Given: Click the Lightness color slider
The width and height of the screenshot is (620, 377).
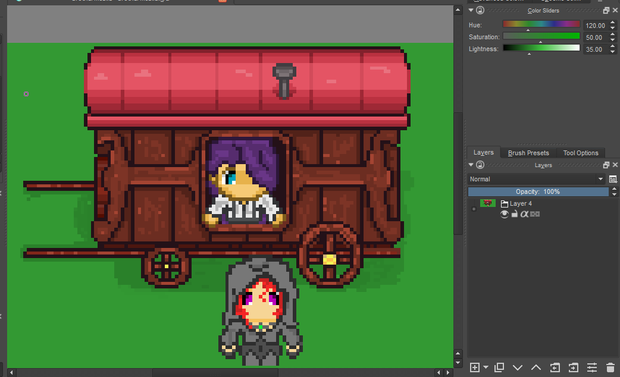Looking at the screenshot, I should (541, 49).
